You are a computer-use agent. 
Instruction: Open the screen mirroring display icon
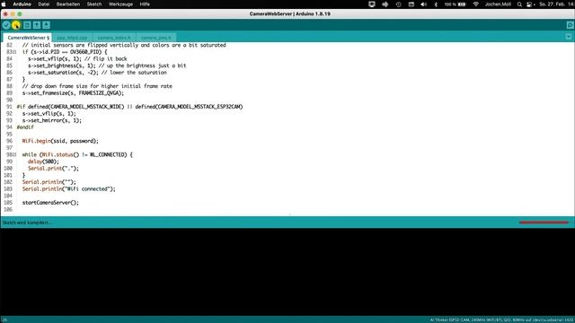pos(372,4)
